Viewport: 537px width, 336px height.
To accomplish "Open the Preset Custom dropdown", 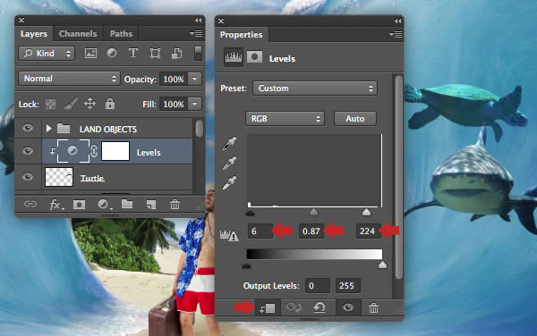I will pos(315,88).
